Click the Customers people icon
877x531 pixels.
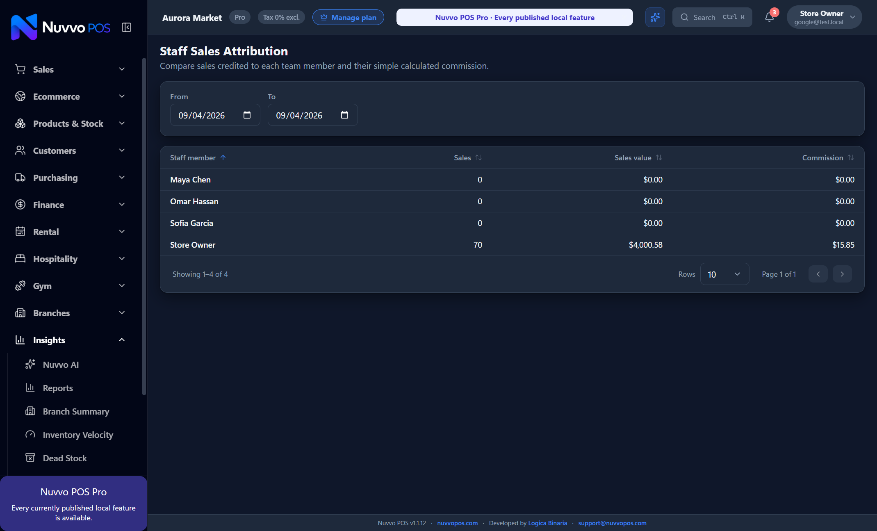[20, 150]
